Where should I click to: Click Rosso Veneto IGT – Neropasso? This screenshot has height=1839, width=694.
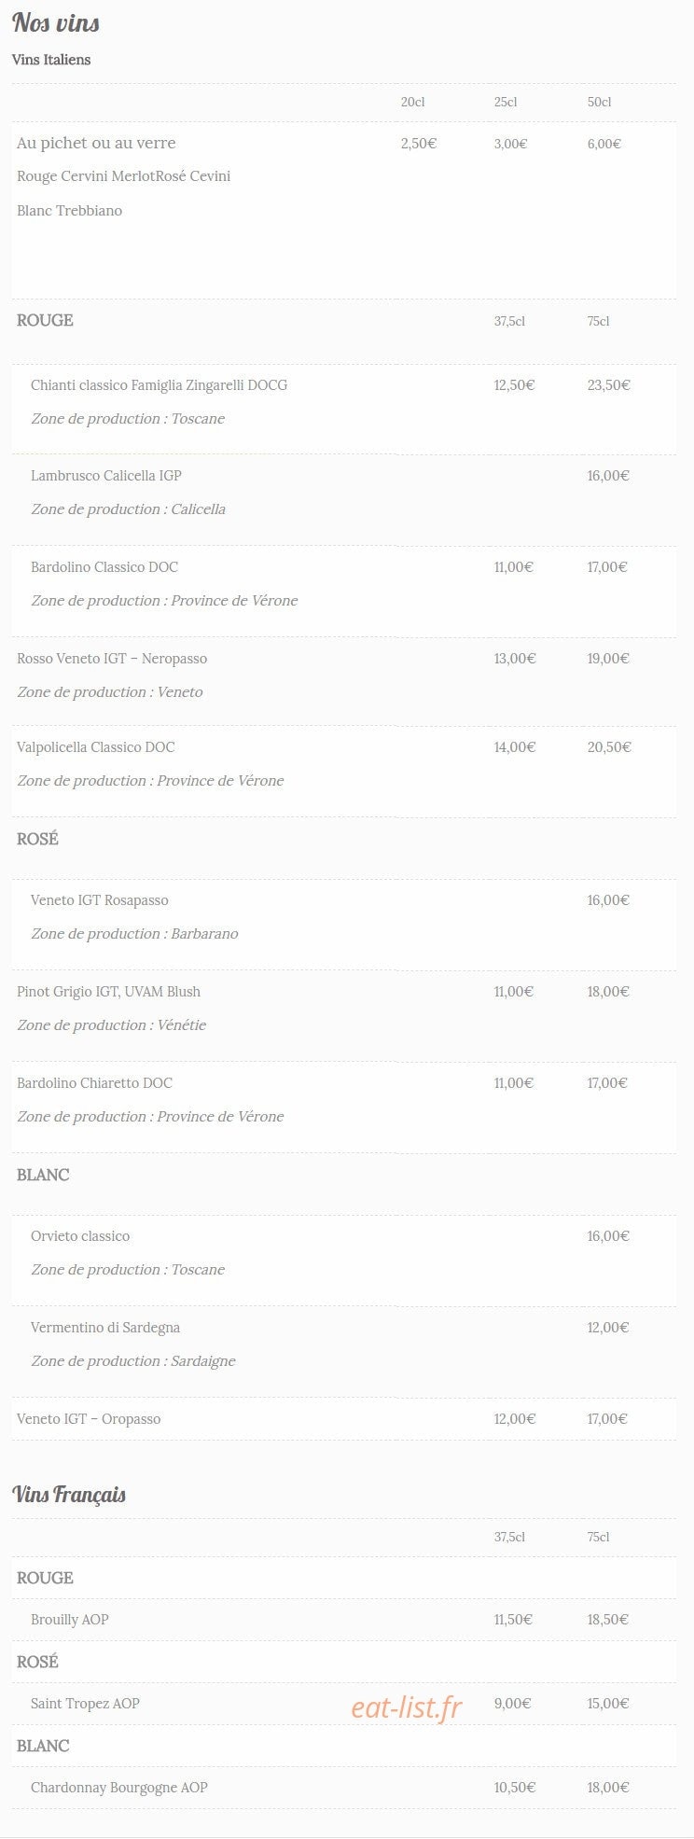(x=112, y=658)
